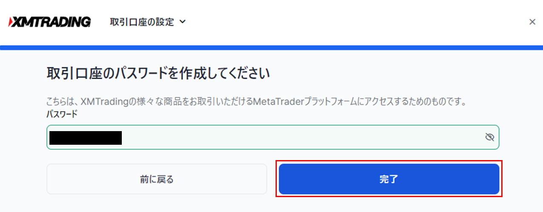
Task: Toggle password visibility with the eye icon
Action: point(489,137)
